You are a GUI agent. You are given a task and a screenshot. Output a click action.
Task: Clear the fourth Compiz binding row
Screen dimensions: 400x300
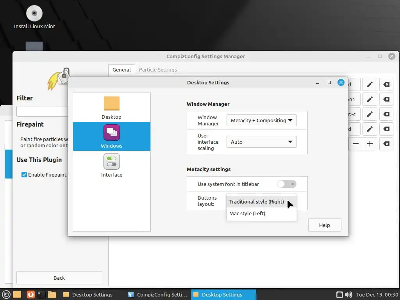point(386,129)
